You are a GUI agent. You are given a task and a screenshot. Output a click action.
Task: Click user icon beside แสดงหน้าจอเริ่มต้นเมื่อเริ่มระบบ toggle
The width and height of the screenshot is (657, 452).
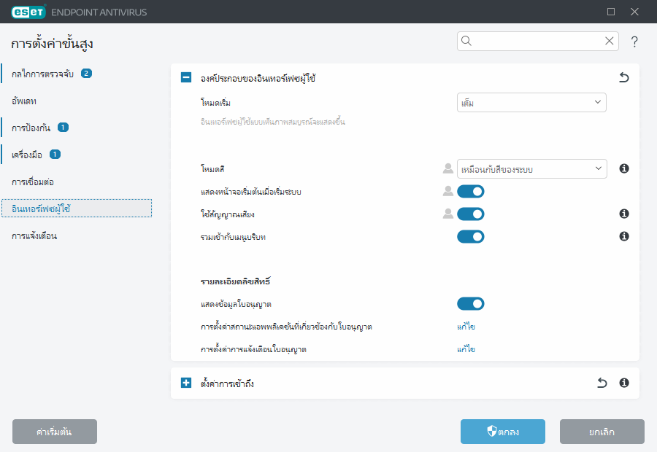(448, 191)
